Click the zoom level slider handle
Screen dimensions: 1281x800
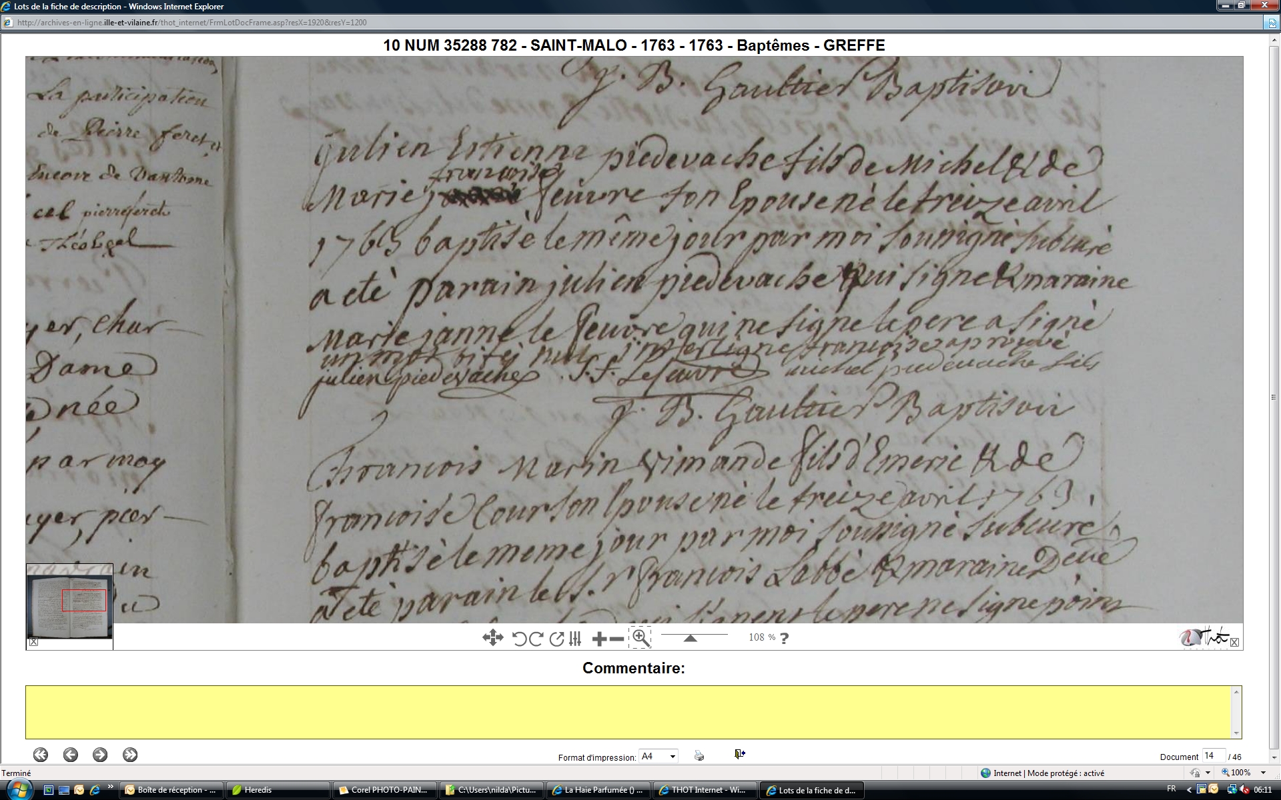point(691,638)
